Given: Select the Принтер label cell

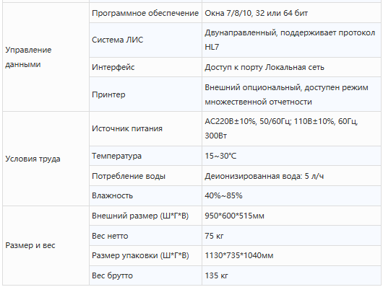Looking at the screenshot, I should [x=145, y=94].
